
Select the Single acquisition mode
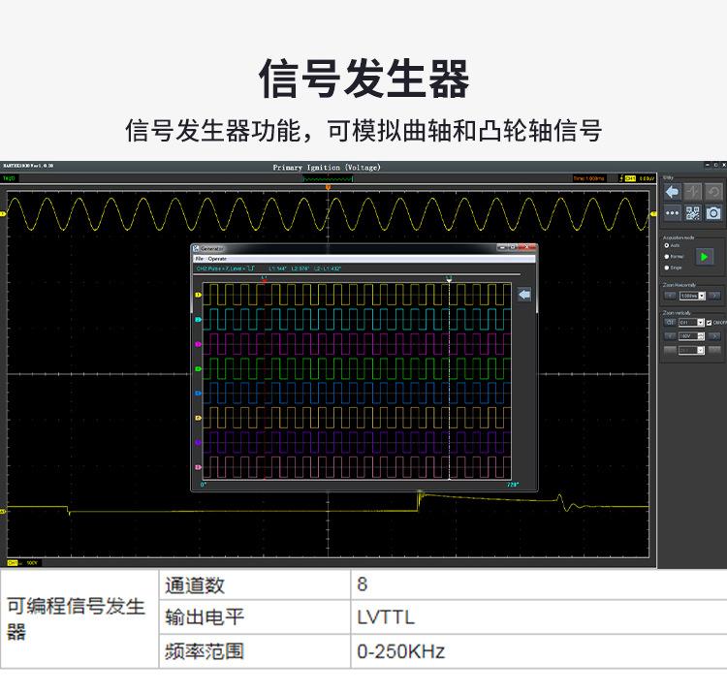click(x=667, y=267)
